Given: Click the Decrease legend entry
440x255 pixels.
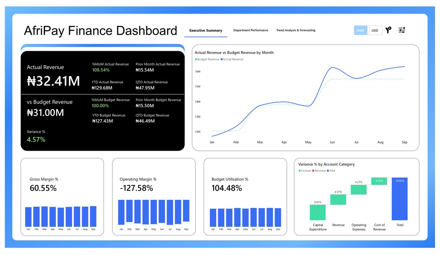Looking at the screenshot, I should click(x=319, y=171).
